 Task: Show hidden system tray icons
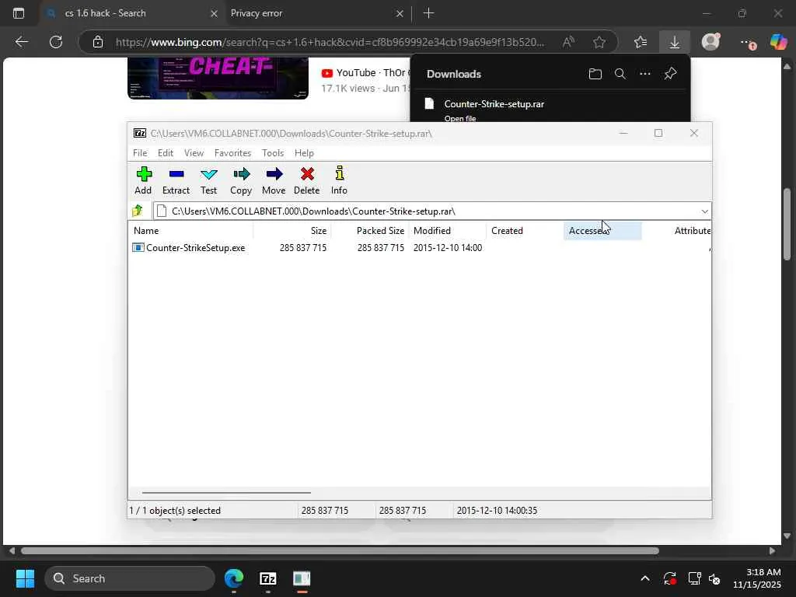pos(644,578)
